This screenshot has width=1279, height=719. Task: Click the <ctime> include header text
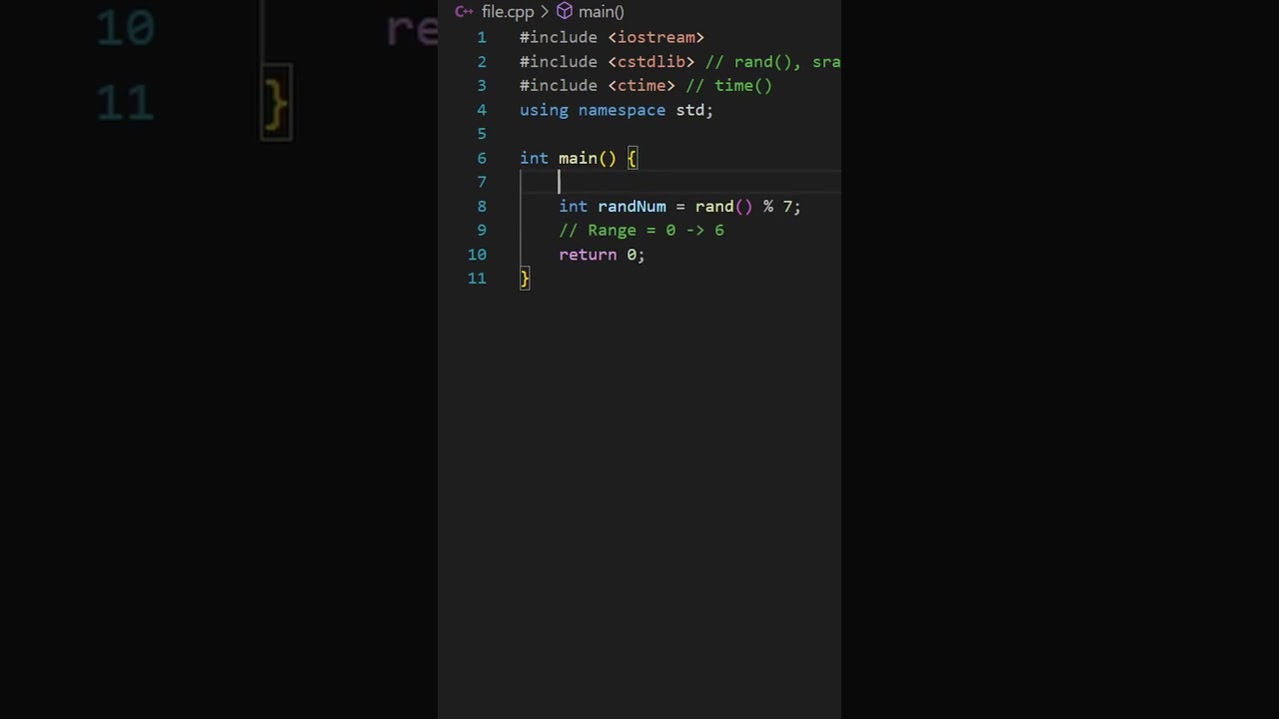[x=641, y=86]
